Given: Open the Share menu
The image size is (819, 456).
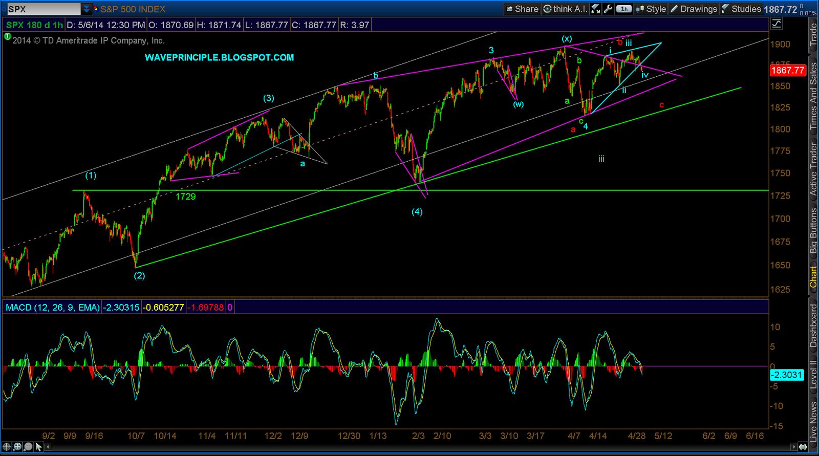Looking at the screenshot, I should [522, 9].
